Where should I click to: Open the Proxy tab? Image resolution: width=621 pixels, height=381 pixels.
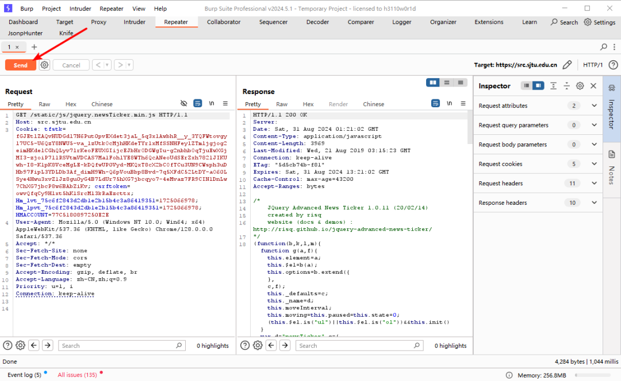point(99,22)
